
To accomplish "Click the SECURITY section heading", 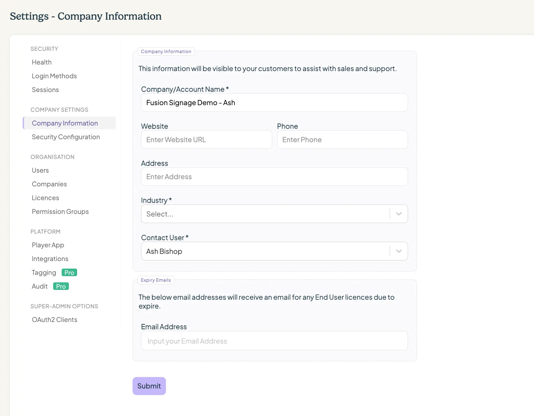I will [44, 49].
